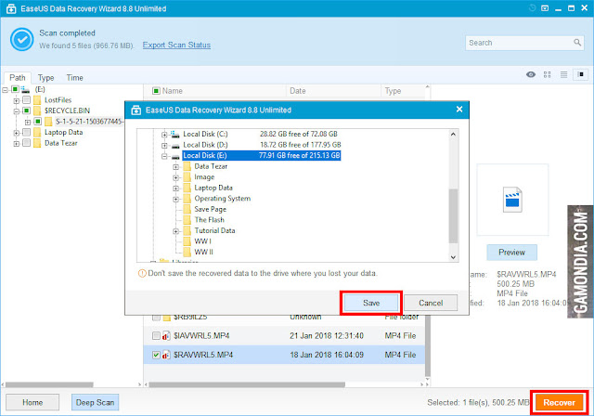This screenshot has height=416, width=594.
Task: Expand the S-1-5-21 subfolder node
Action: [28, 123]
